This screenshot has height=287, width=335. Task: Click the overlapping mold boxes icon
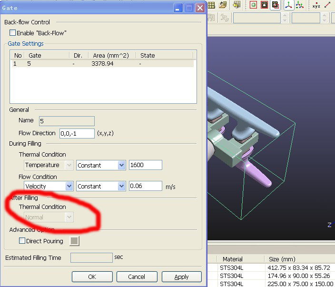tap(275, 5)
